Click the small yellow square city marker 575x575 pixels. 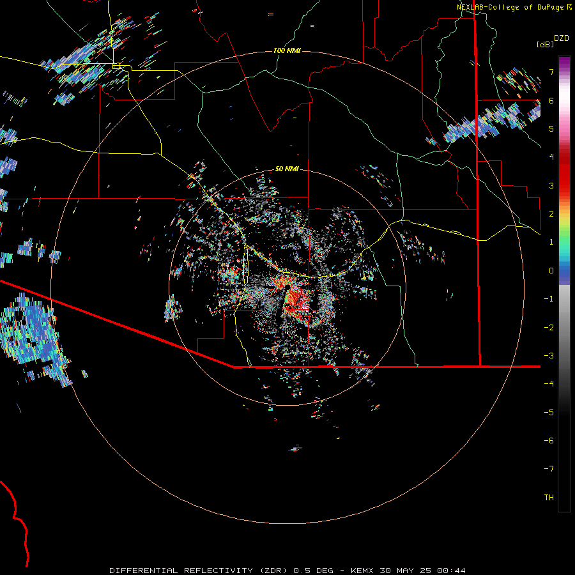point(116,66)
